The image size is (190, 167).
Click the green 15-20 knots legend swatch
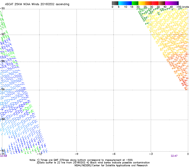[135, 3]
